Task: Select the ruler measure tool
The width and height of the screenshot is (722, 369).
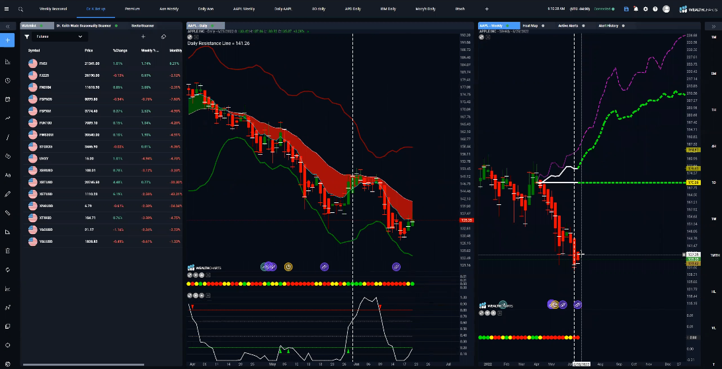Action: [x=7, y=213]
